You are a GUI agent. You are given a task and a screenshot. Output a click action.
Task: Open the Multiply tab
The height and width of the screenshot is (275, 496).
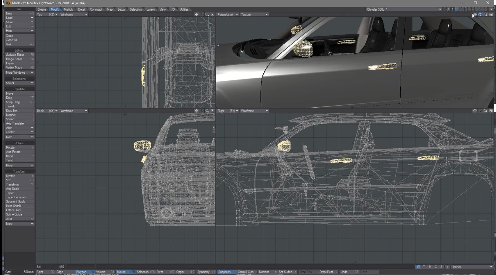tap(69, 9)
